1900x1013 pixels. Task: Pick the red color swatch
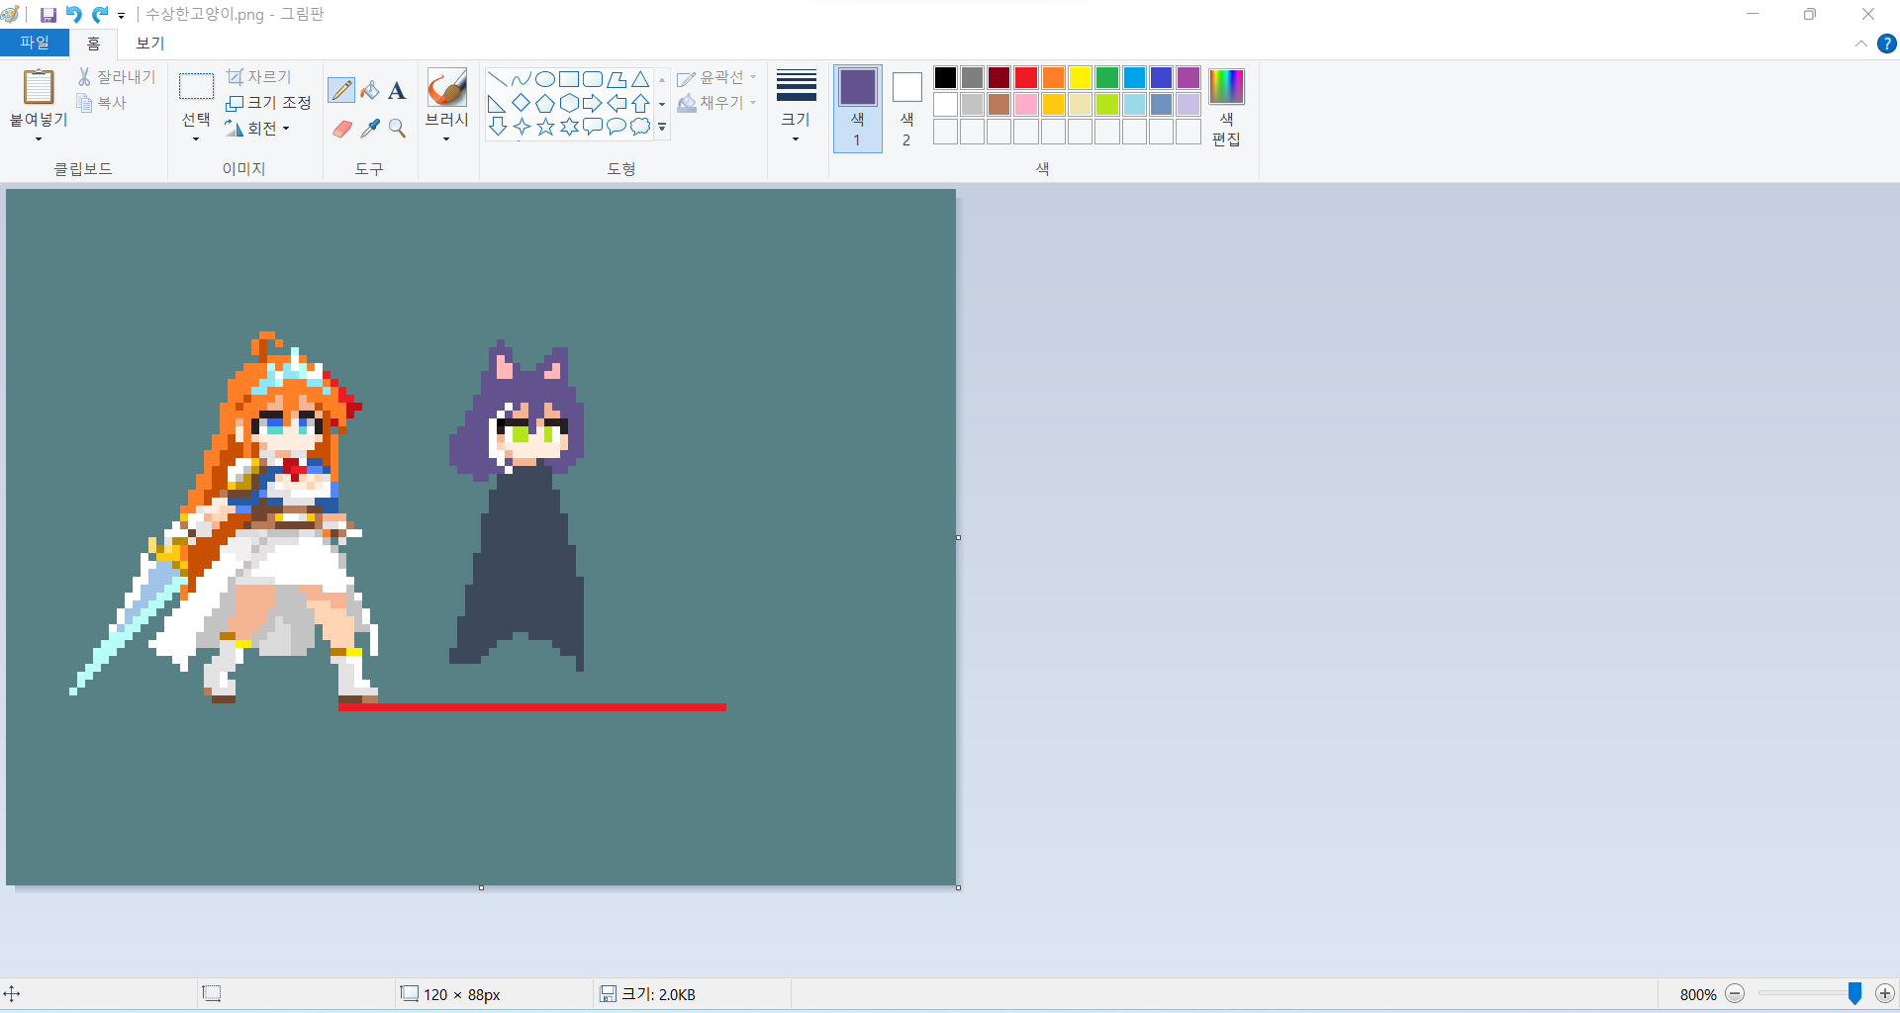click(x=1026, y=78)
